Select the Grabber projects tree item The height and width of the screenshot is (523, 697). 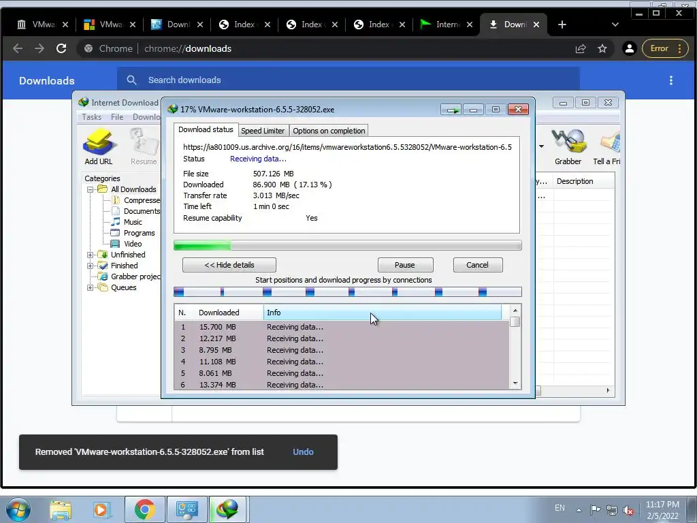(129, 276)
